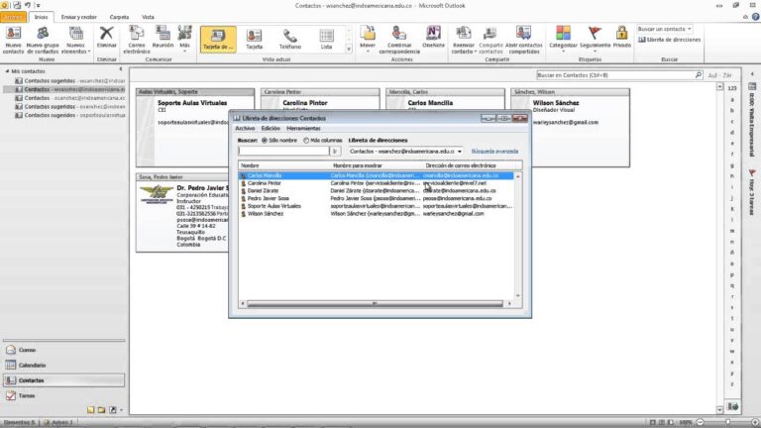Open the Herramientas menu in dialog
The height and width of the screenshot is (428, 761).
(x=303, y=129)
